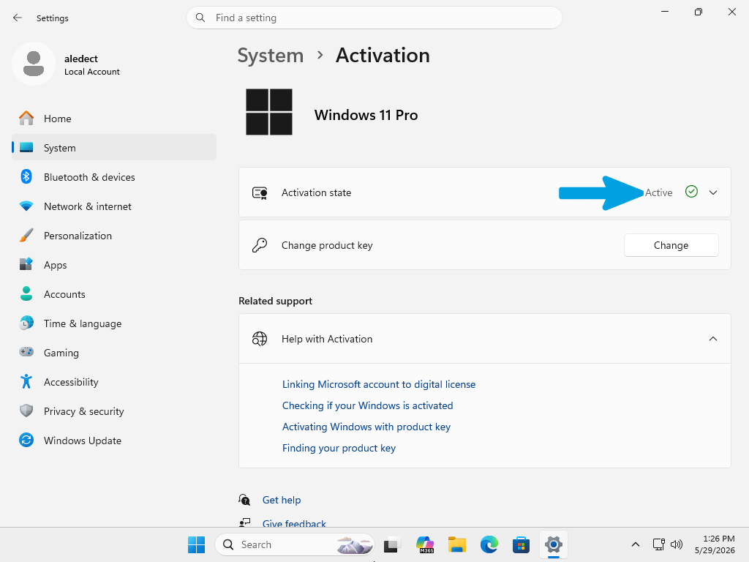This screenshot has width=749, height=562.
Task: Open Gaming settings
Action: tap(113, 352)
